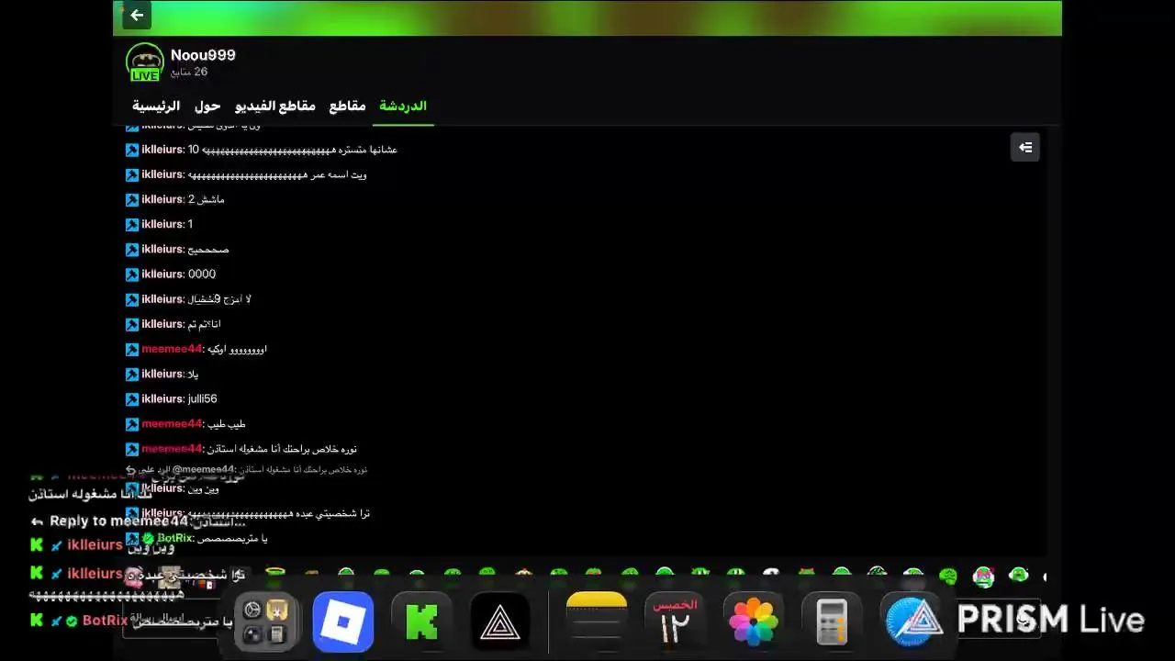The width and height of the screenshot is (1175, 661).
Task: Open the Notes app in the dock
Action: [x=596, y=622]
